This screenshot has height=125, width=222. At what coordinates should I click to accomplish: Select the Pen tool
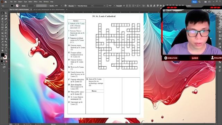pyautogui.click(x=2, y=19)
